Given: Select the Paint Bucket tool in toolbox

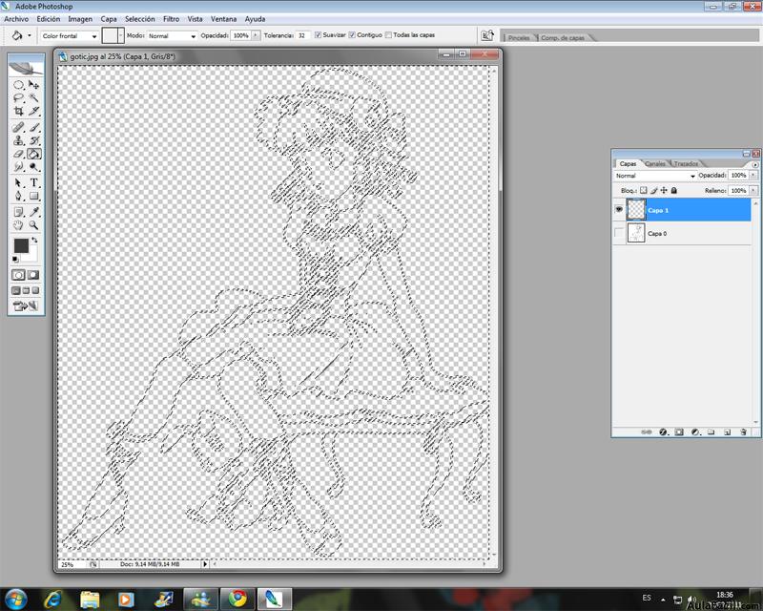Looking at the screenshot, I should coord(34,154).
